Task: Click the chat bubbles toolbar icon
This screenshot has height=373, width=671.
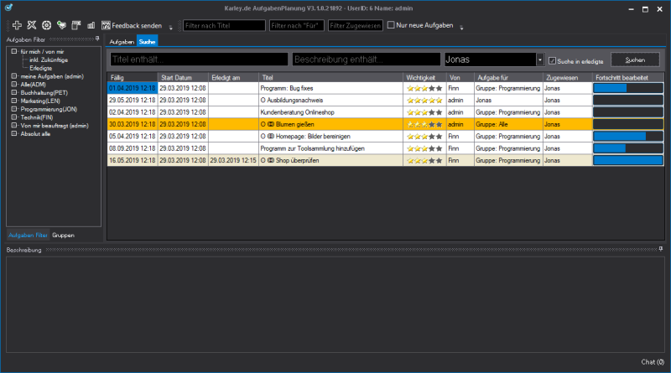Action: (61, 25)
